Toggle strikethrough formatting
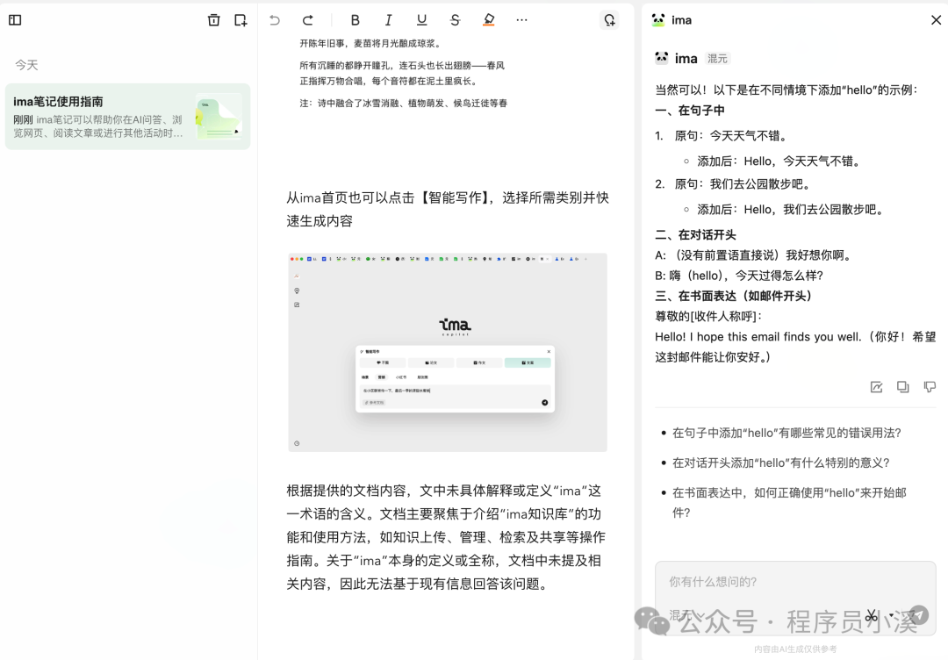Viewport: 948px width, 660px height. (x=455, y=19)
